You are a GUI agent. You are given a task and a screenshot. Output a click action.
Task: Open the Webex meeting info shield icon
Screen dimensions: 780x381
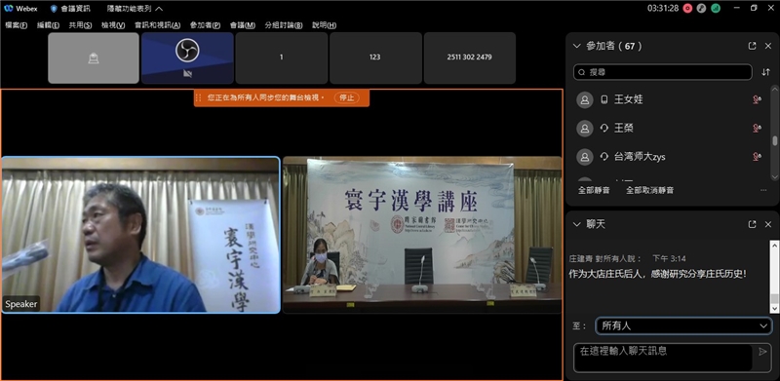[x=54, y=9]
